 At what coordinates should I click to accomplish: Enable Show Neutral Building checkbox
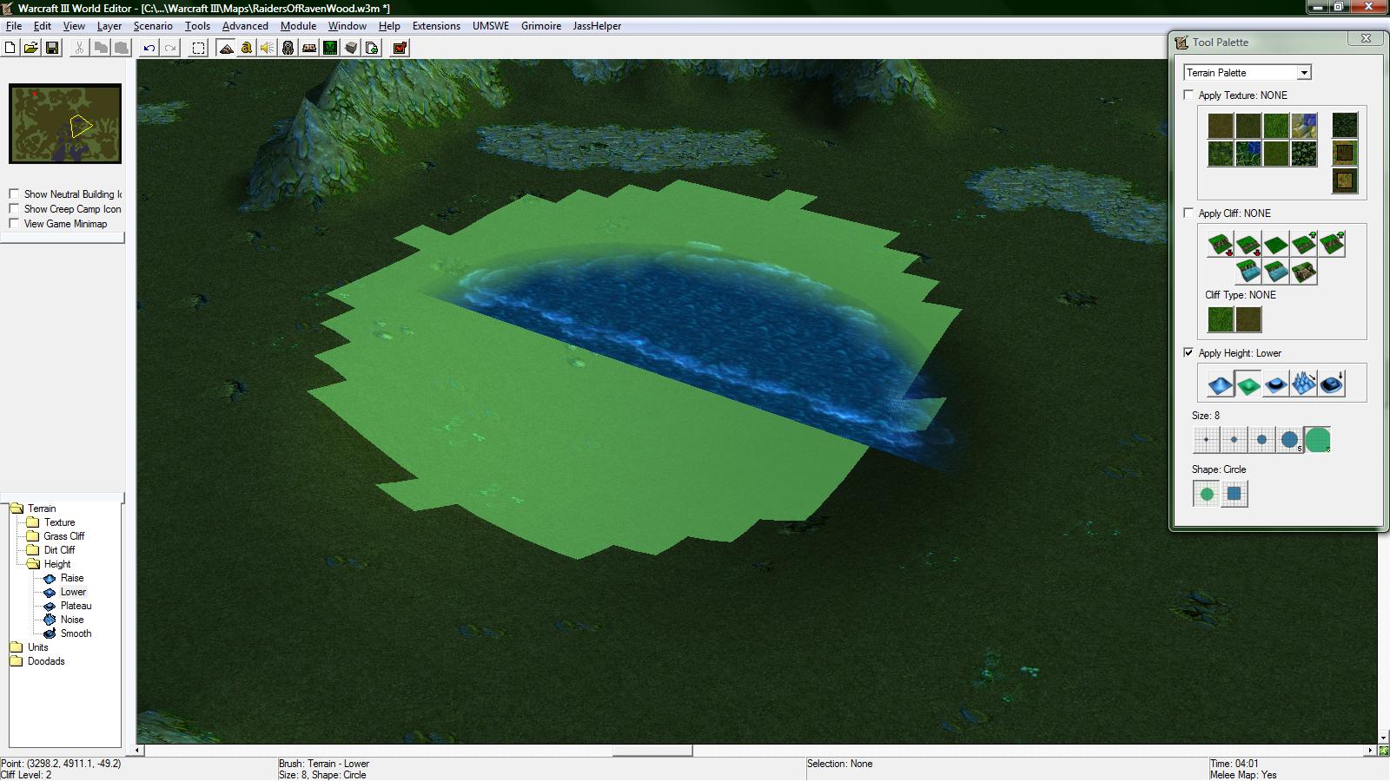click(14, 194)
